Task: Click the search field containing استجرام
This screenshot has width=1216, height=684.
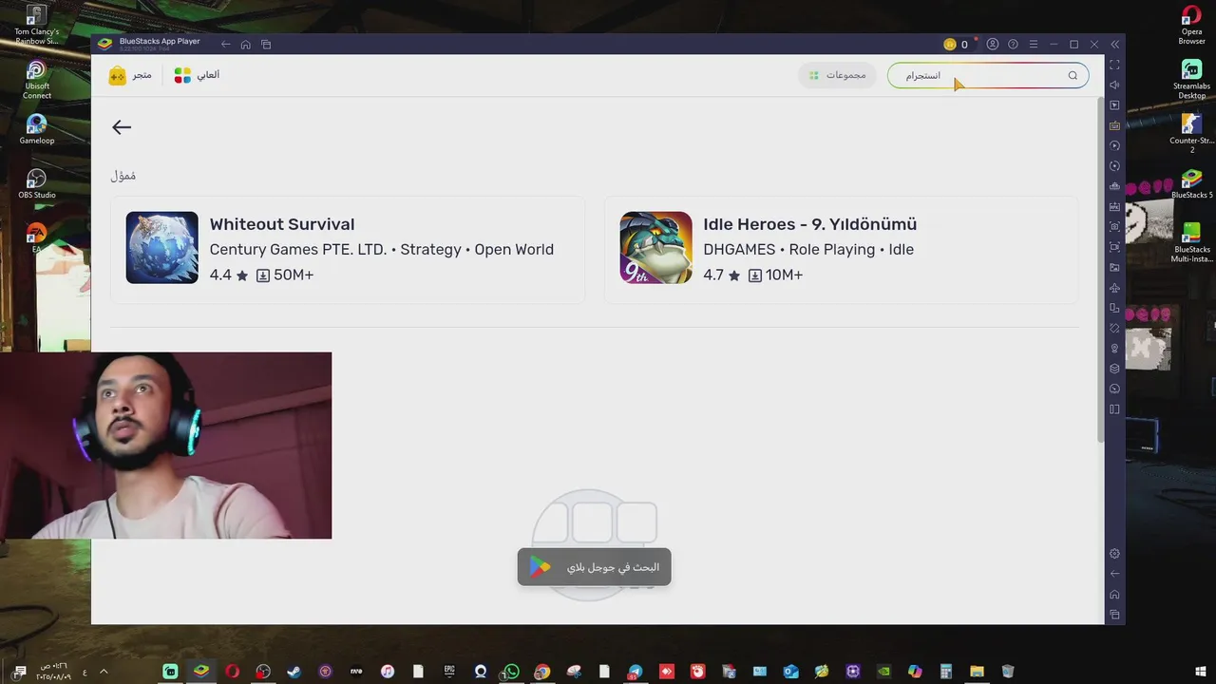Action: point(988,76)
